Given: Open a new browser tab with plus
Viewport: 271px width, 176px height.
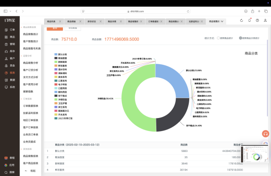Looking at the screenshot, I should tap(259, 11).
